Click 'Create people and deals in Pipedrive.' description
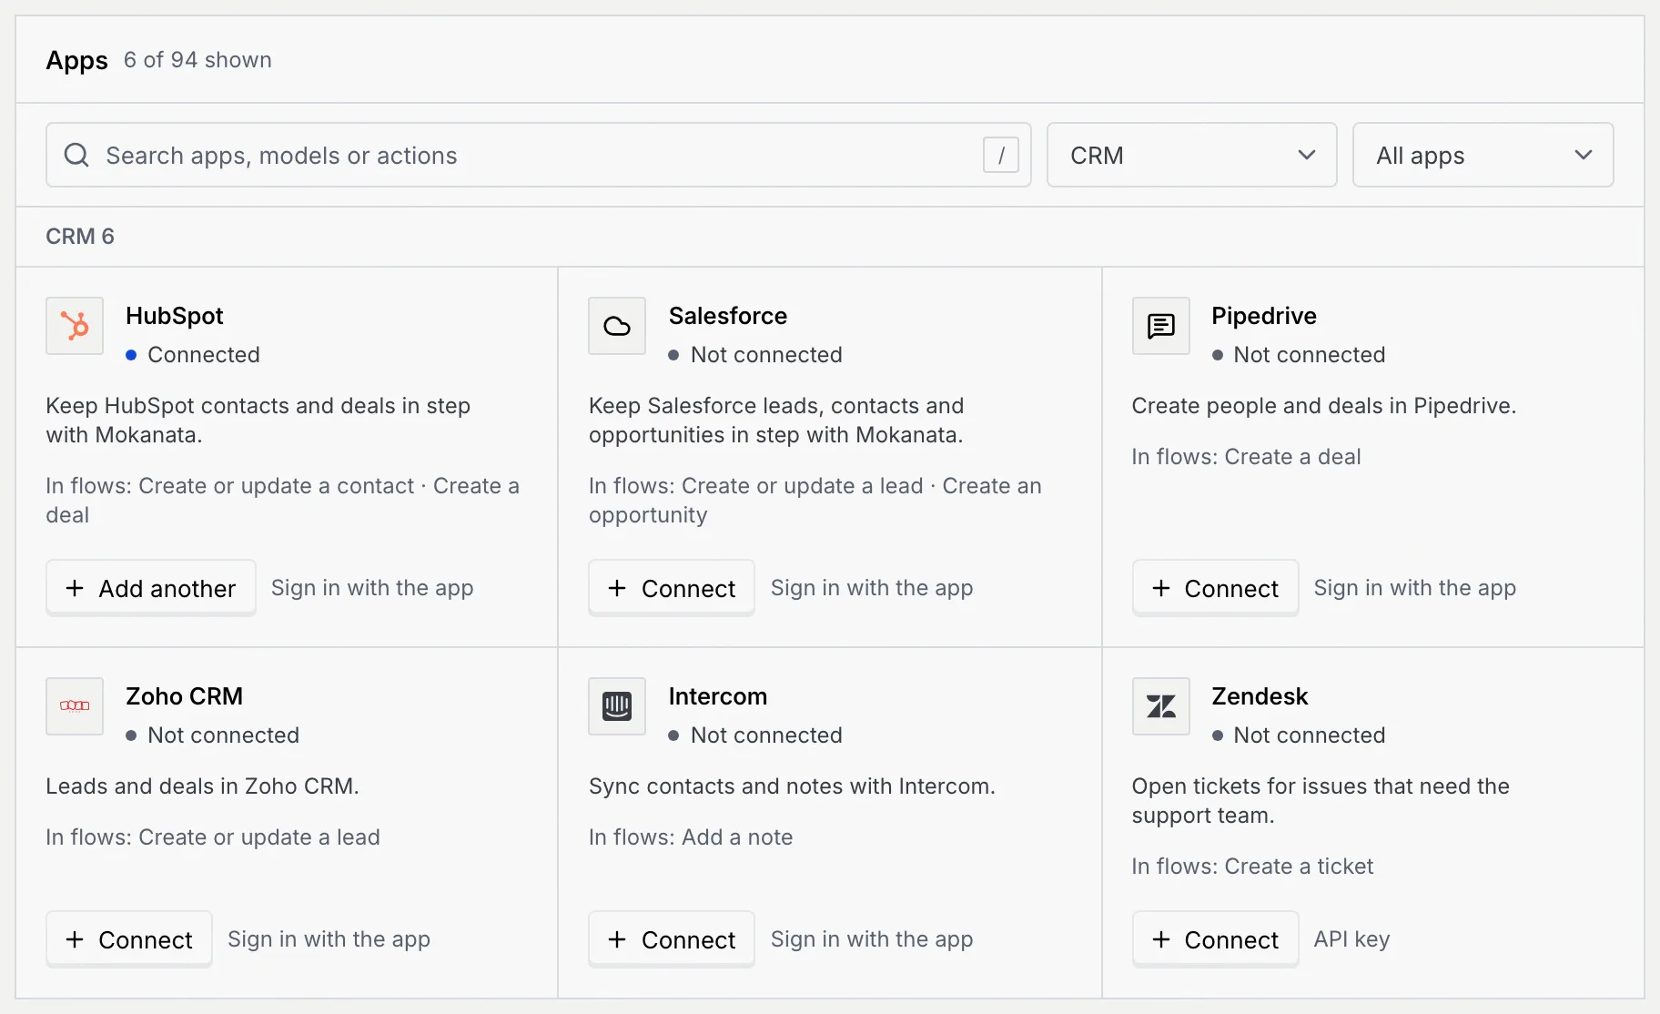 (x=1324, y=406)
